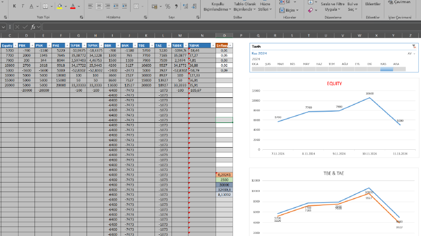This screenshot has width=421, height=236.
Task: Select column N header
Action: pos(202,35)
